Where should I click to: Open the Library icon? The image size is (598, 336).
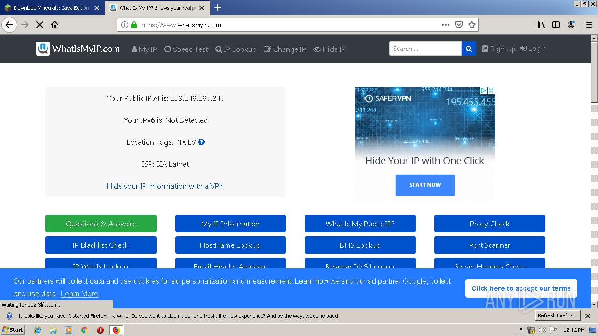(541, 25)
